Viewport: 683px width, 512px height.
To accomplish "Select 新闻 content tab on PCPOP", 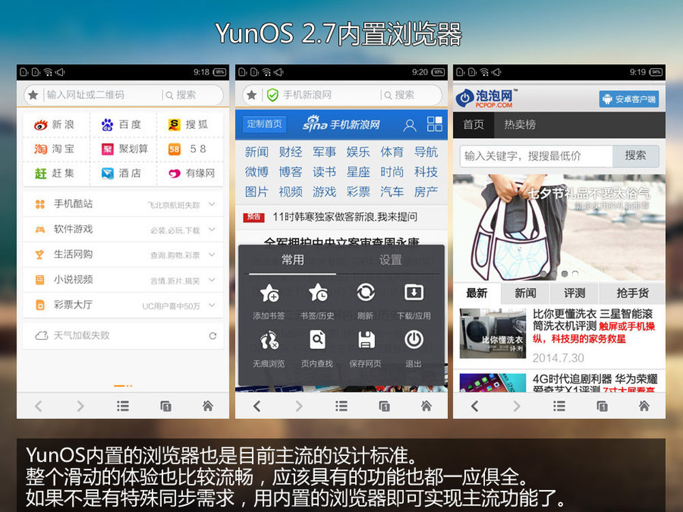I will pyautogui.click(x=525, y=293).
